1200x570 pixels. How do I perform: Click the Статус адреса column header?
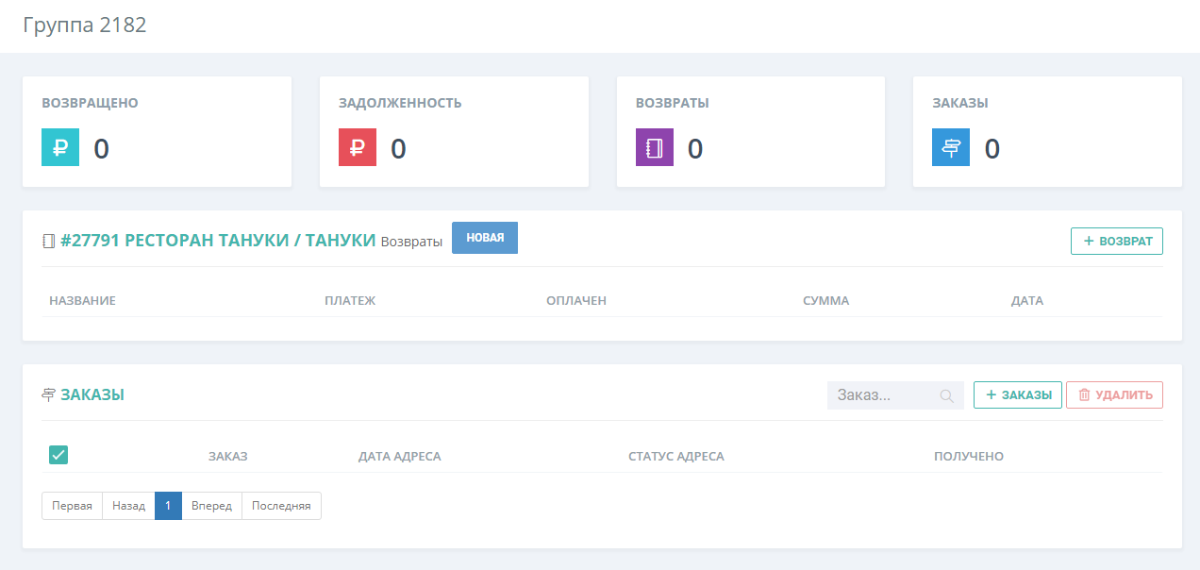click(676, 457)
